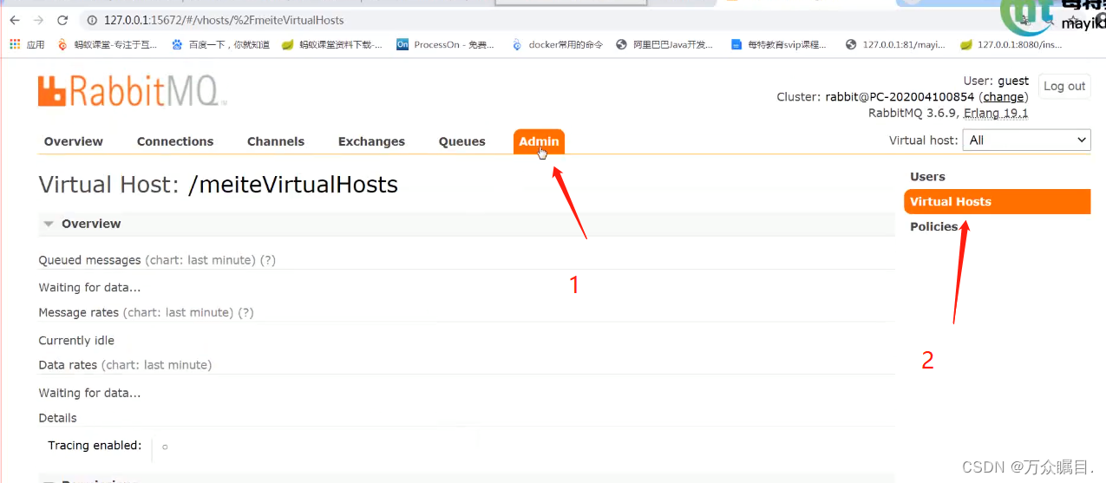Click the /meiteVirtualHosts page heading
This screenshot has width=1106, height=483.
pos(292,185)
